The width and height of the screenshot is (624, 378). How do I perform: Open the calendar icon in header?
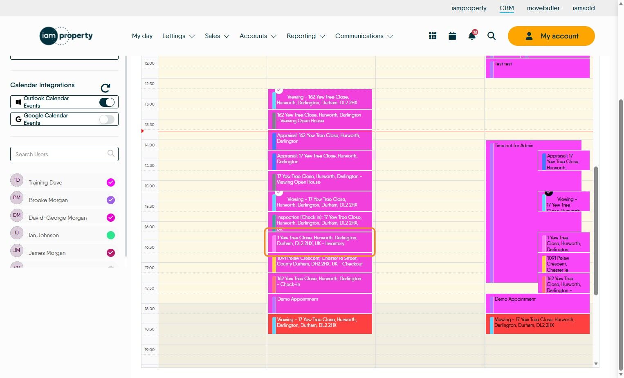pos(452,36)
